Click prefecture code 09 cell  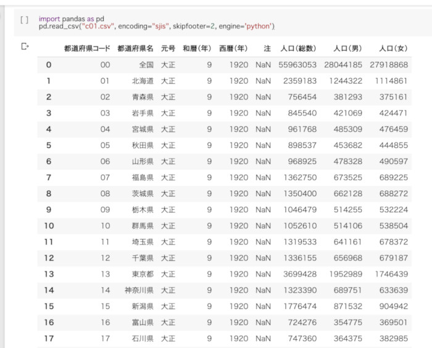click(x=106, y=210)
